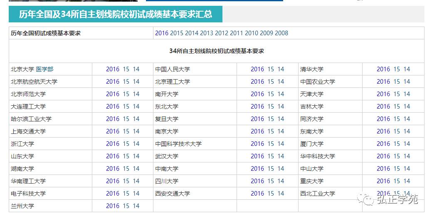Open the 2016 link for 兰州大学
This screenshot has height=218, width=432.
pos(113,206)
